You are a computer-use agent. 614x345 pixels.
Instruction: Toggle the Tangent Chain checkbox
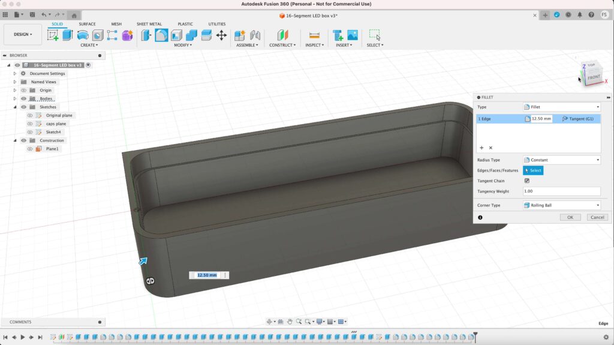(527, 181)
